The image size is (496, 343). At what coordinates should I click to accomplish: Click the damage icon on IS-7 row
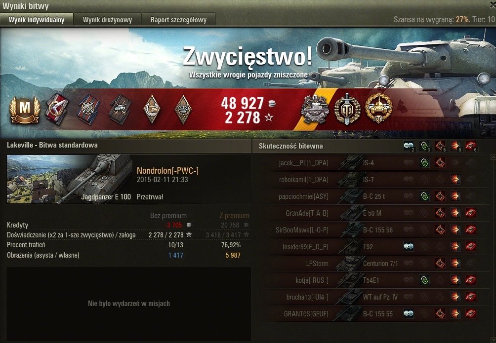click(455, 179)
